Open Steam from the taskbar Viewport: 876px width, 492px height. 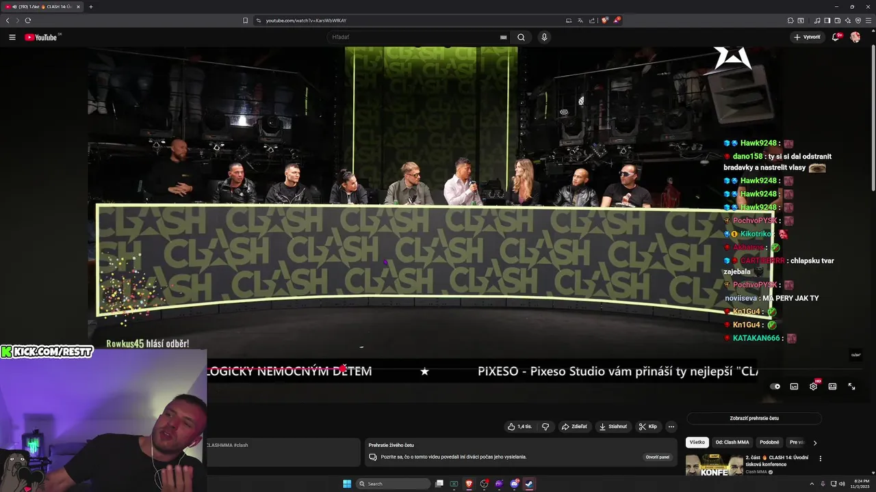(529, 484)
